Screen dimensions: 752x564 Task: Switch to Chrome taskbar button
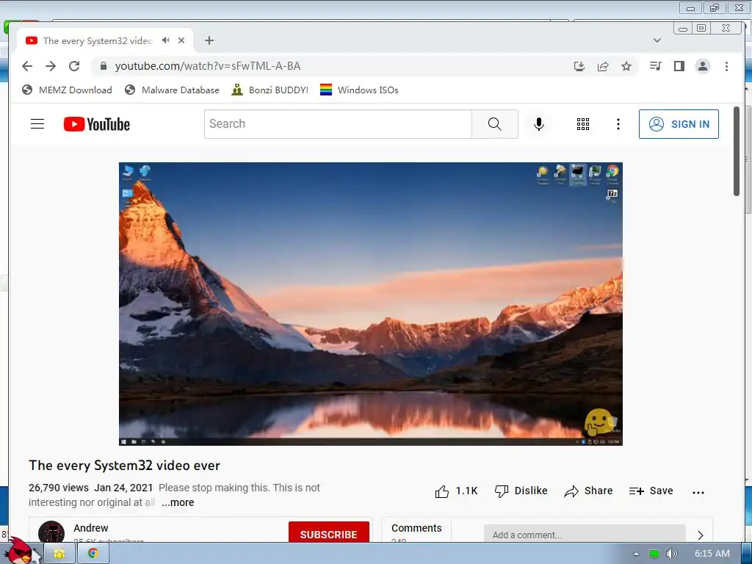pos(93,554)
